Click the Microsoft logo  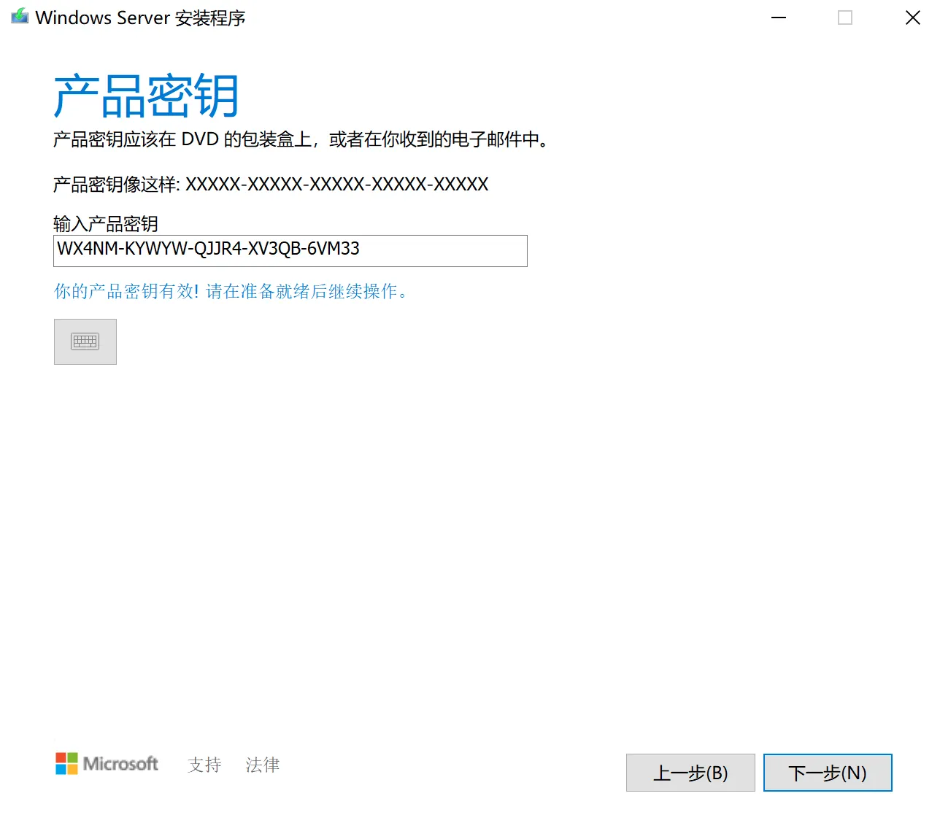tap(107, 764)
